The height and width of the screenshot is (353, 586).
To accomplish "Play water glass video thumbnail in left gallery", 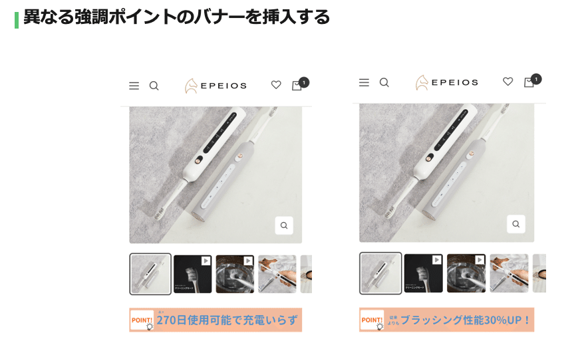I will click(x=235, y=274).
